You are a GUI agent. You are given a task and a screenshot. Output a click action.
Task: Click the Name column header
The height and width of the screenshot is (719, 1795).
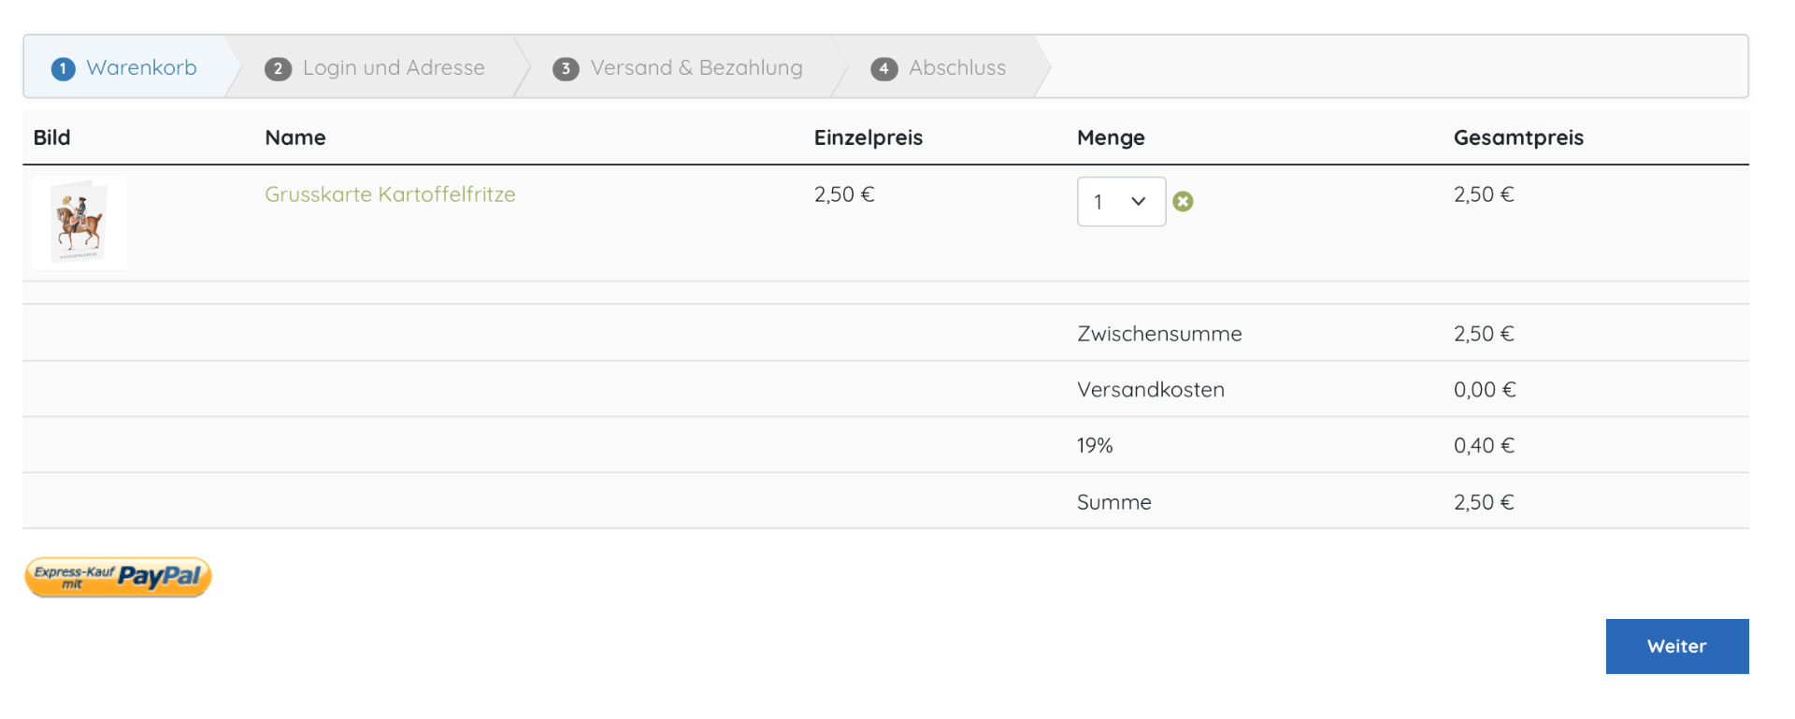coord(295,138)
